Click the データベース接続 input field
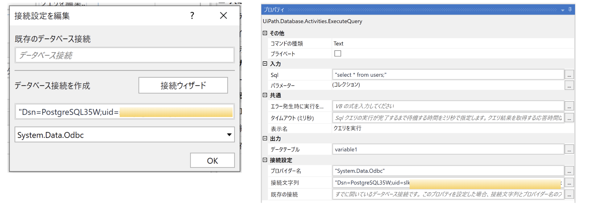Image resolution: width=596 pixels, height=209 pixels. point(125,55)
